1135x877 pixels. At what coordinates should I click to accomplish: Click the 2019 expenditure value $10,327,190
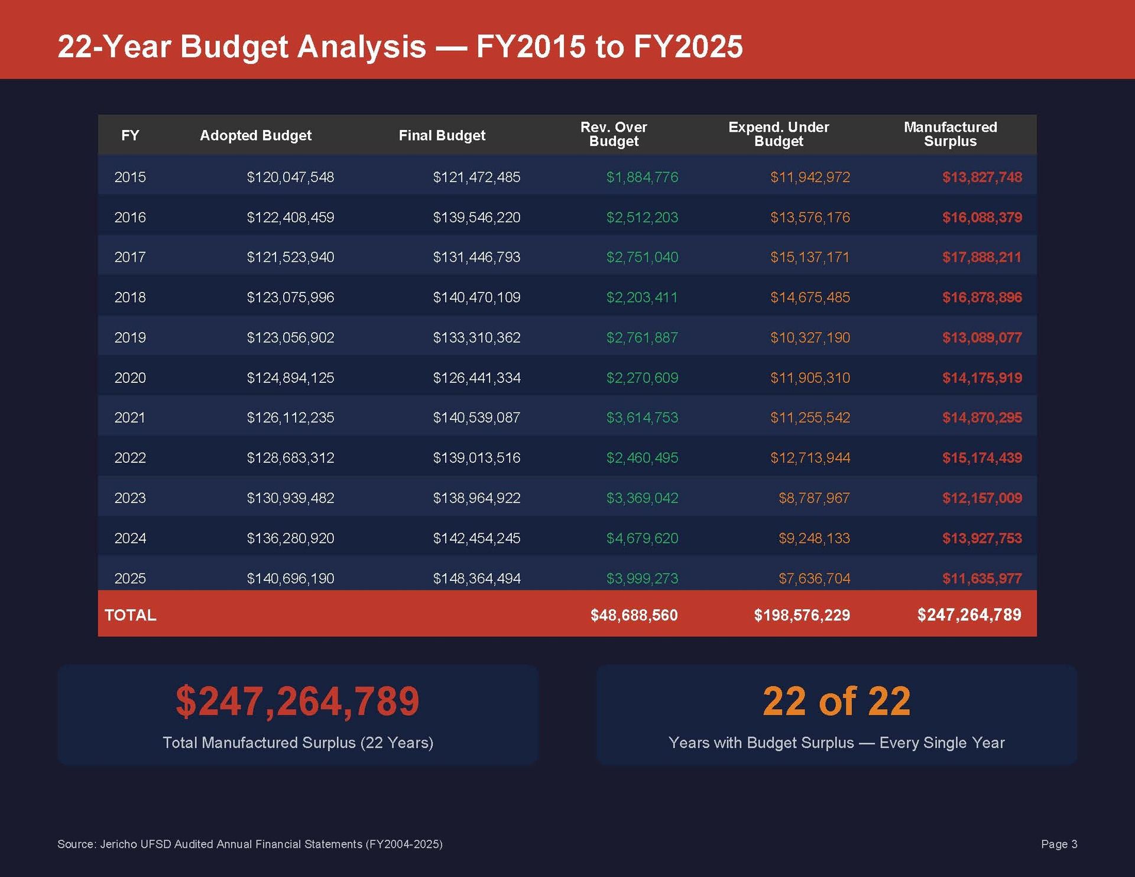point(810,337)
